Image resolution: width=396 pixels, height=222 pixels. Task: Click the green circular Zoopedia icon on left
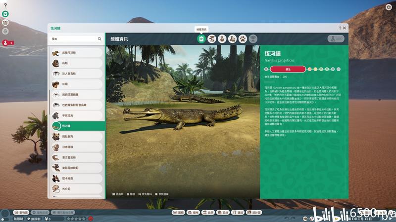coord(5,14)
